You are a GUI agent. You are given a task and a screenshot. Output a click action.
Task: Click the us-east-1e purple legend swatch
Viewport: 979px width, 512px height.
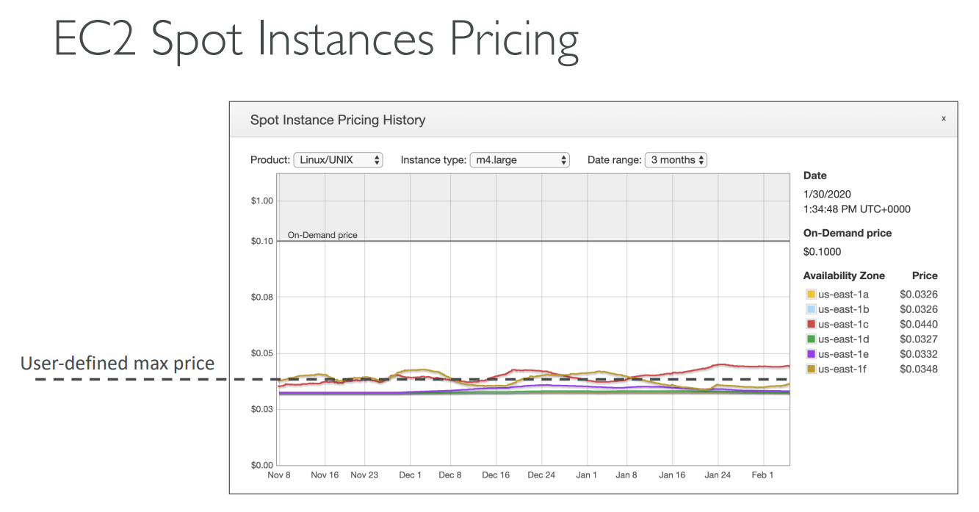[811, 354]
